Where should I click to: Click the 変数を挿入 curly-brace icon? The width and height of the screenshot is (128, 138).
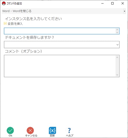click(x=5, y=23)
